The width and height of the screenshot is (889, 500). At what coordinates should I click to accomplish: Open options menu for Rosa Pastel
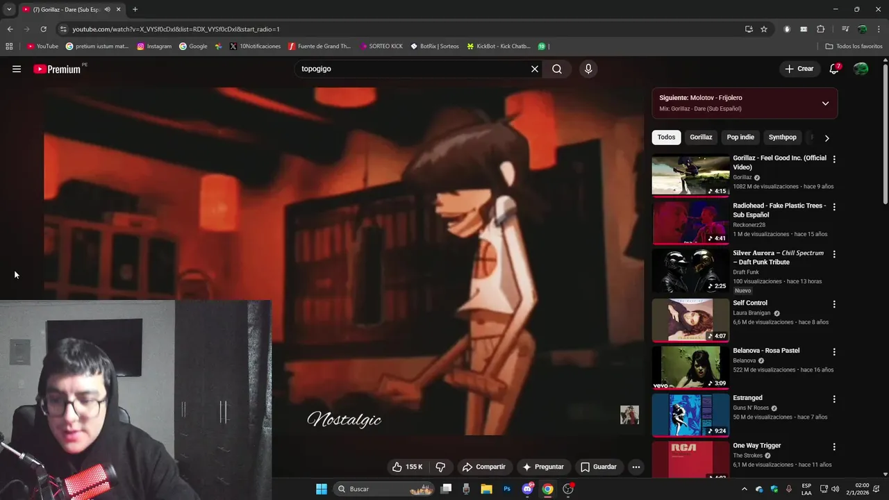(834, 351)
